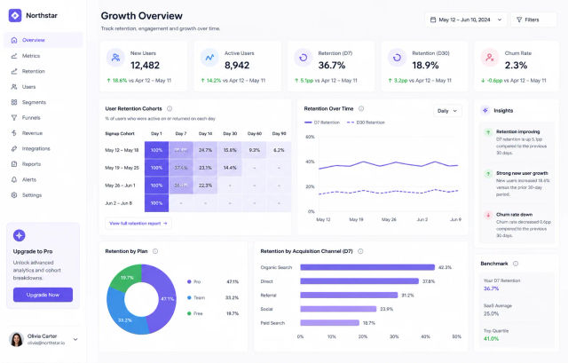Click the 12,482 New Users value
Viewport: 568px width, 363px height.
[x=145, y=65]
